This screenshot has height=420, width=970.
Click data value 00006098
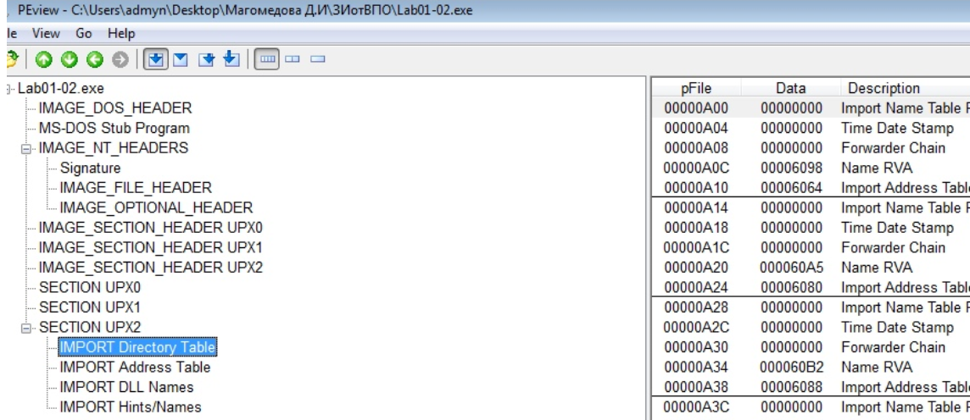point(791,168)
